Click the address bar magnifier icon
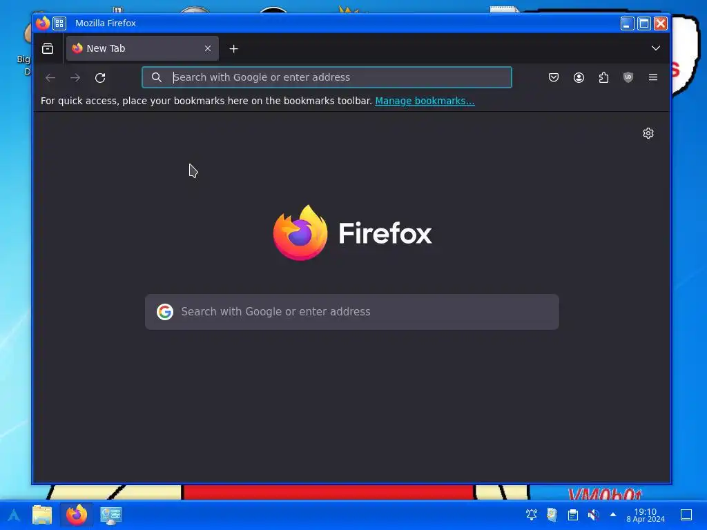 157,77
